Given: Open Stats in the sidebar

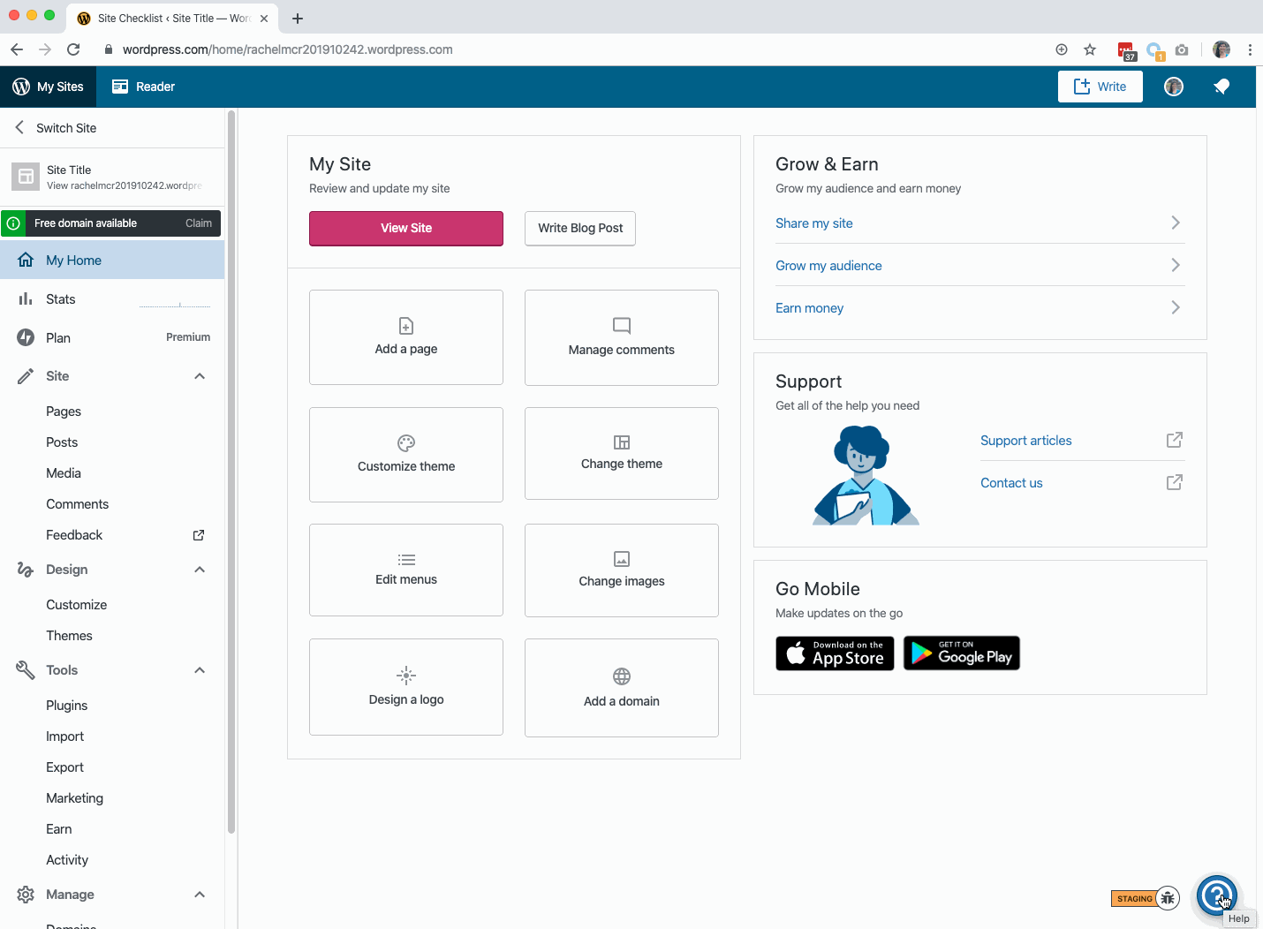Looking at the screenshot, I should (x=112, y=299).
